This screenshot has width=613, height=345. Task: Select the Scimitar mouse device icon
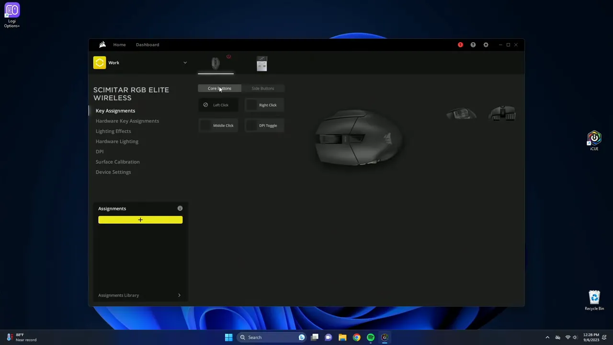pos(216,63)
